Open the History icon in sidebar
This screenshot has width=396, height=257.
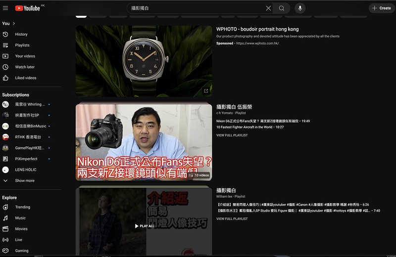[x=5, y=34]
